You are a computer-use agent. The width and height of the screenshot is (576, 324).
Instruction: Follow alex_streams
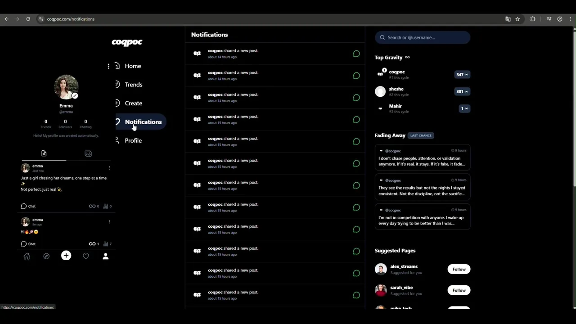(459, 269)
